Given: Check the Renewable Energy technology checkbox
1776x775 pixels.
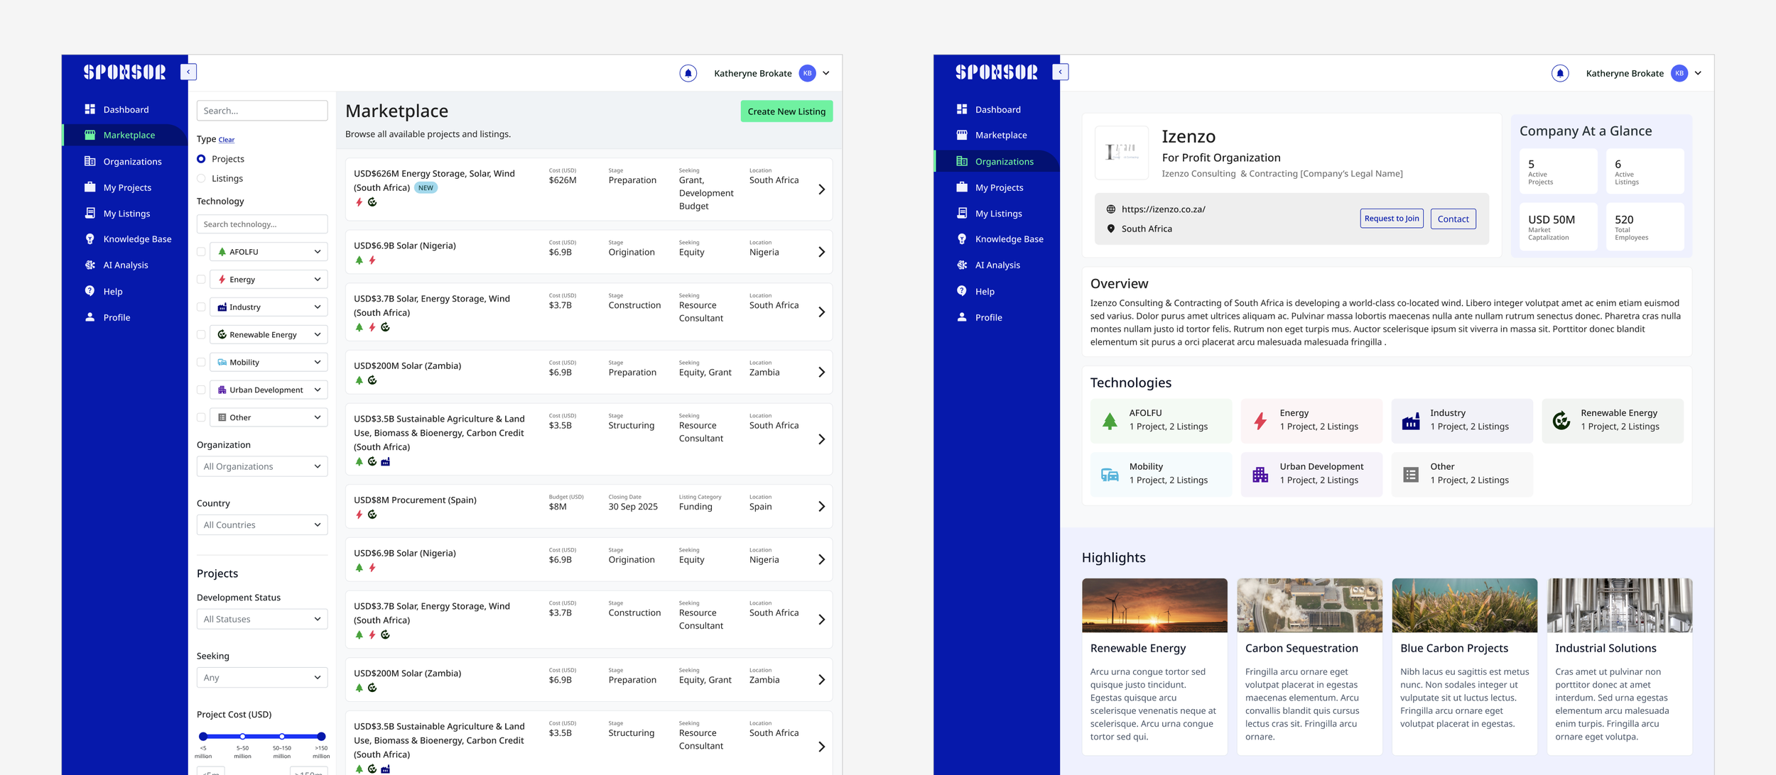Looking at the screenshot, I should (x=201, y=335).
